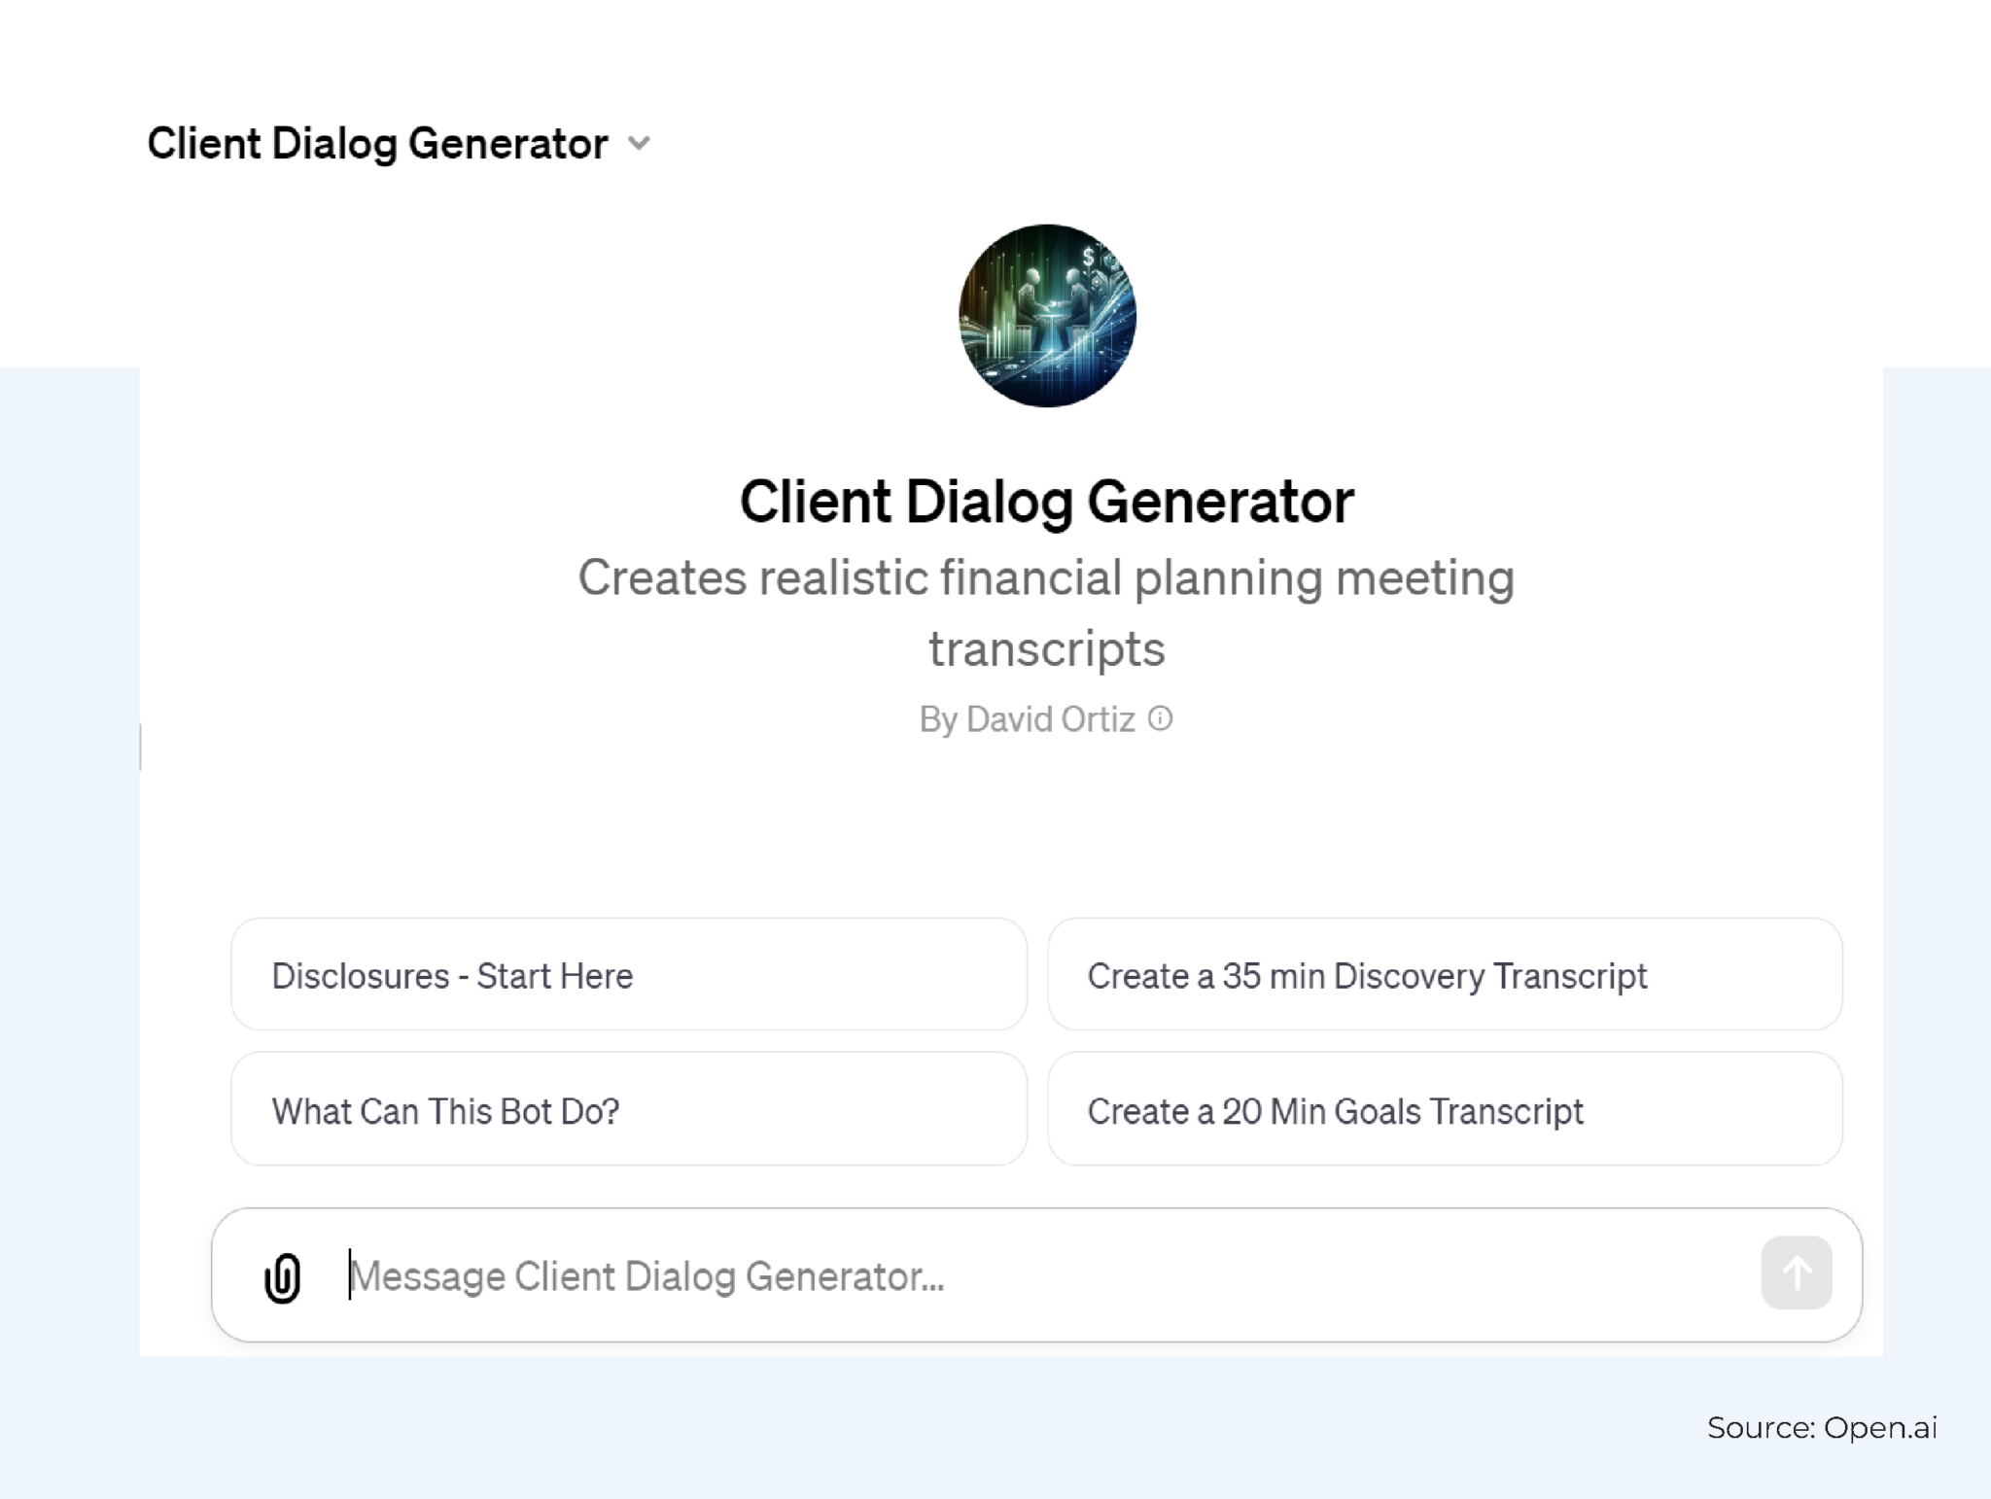This screenshot has height=1499, width=1991.
Task: Click the upward arrow send icon
Action: click(1796, 1272)
